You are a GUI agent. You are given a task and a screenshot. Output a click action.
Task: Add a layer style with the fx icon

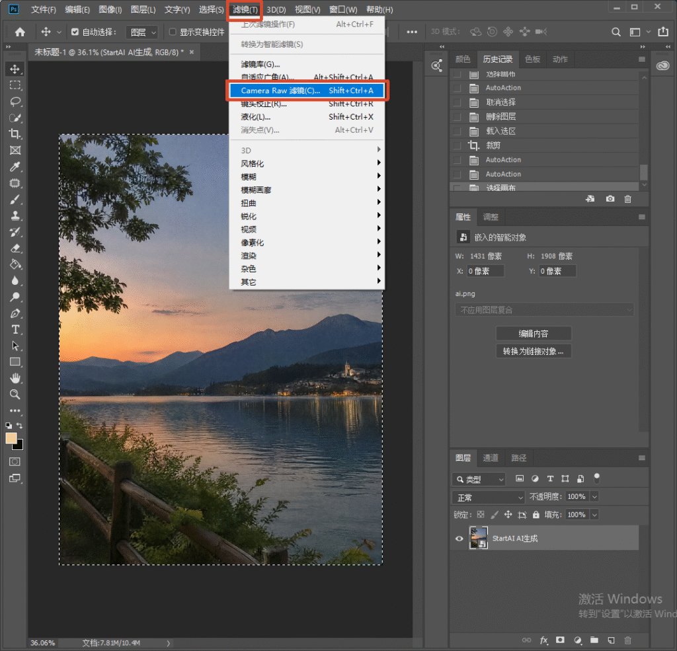[x=544, y=640]
